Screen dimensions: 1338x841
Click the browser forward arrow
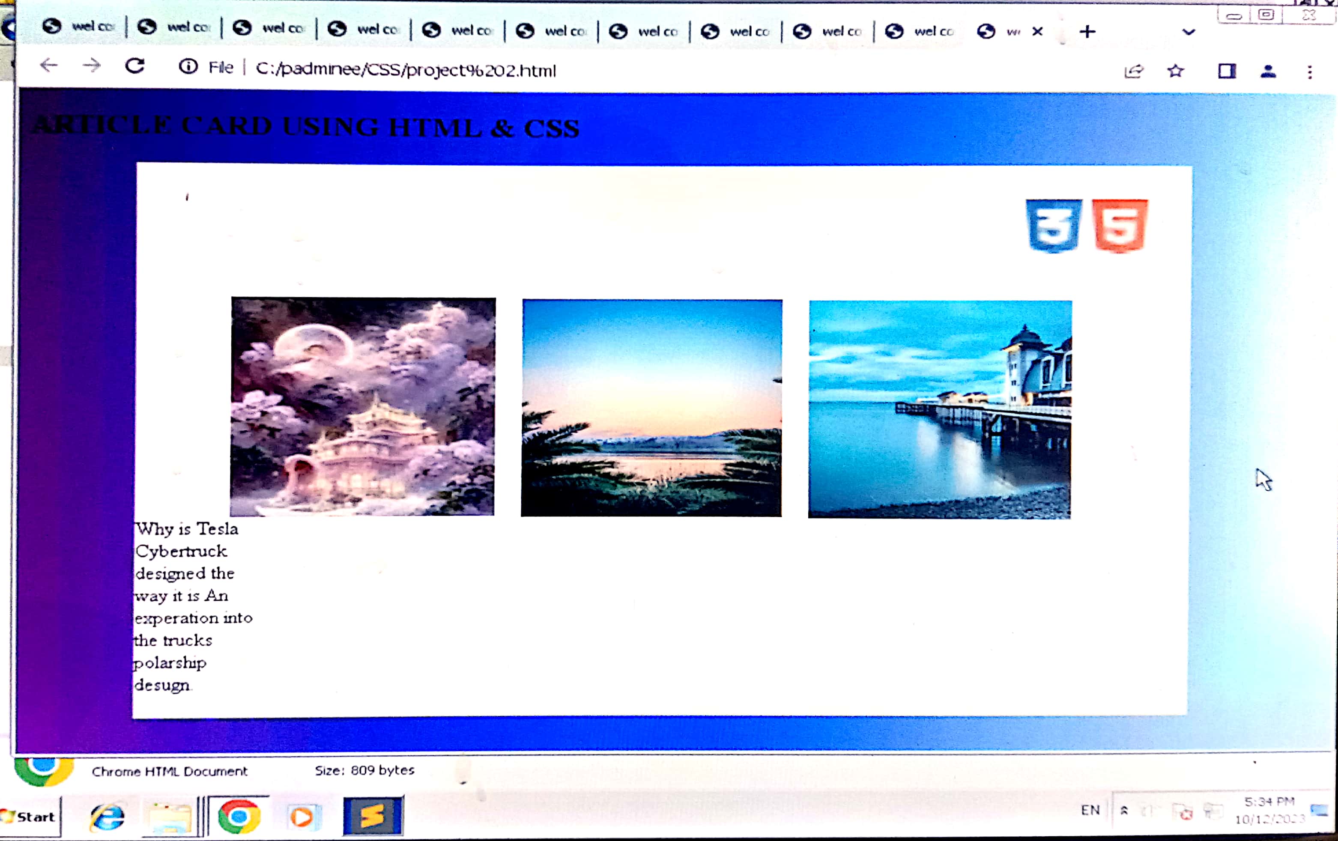coord(92,66)
